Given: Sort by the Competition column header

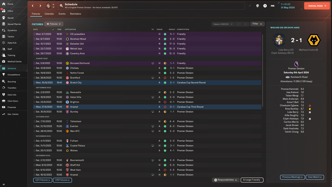Looking at the screenshot, I should pyautogui.click(x=183, y=29).
